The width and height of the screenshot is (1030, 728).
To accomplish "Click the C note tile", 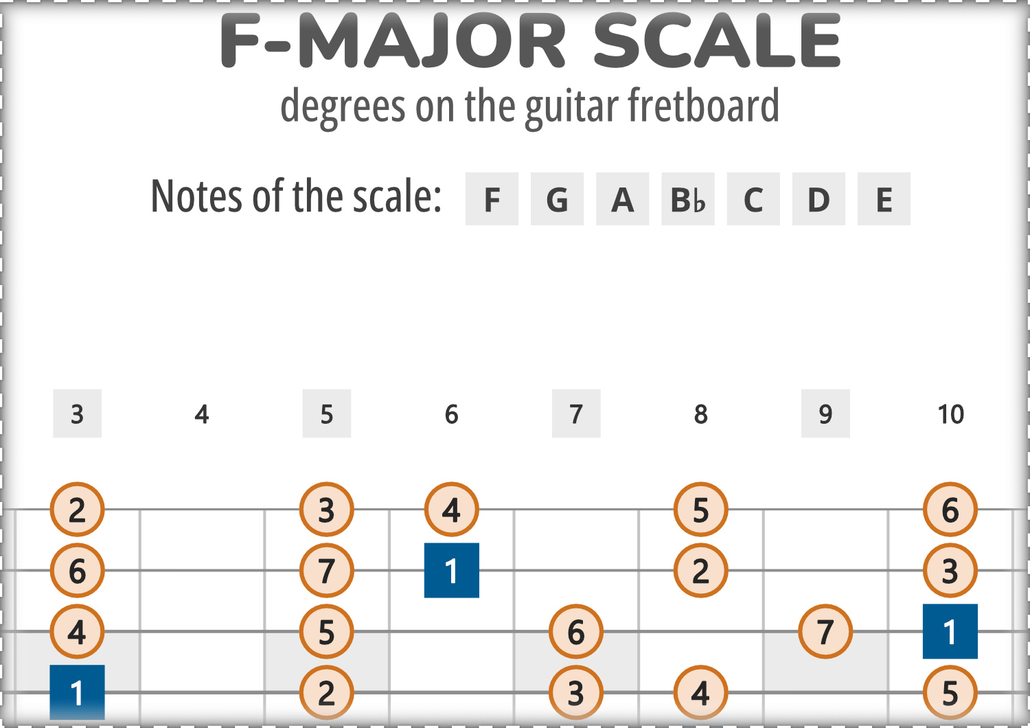I will coord(753,199).
